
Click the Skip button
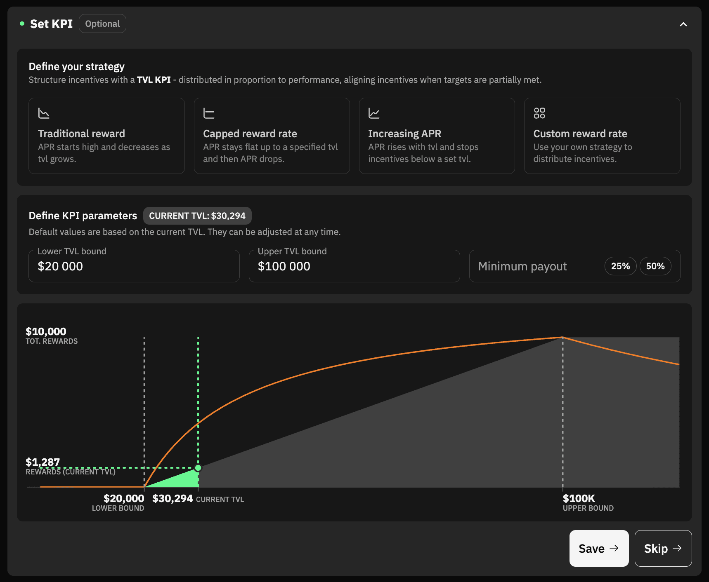[663, 548]
